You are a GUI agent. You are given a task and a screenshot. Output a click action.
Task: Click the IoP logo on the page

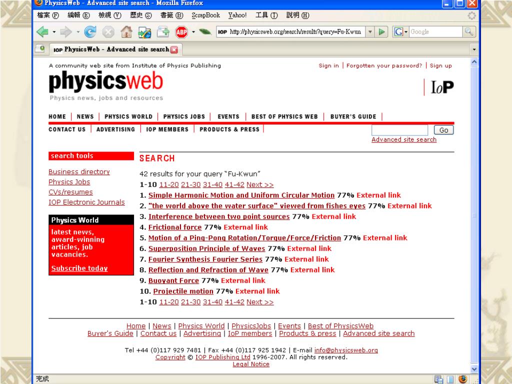[x=442, y=87]
